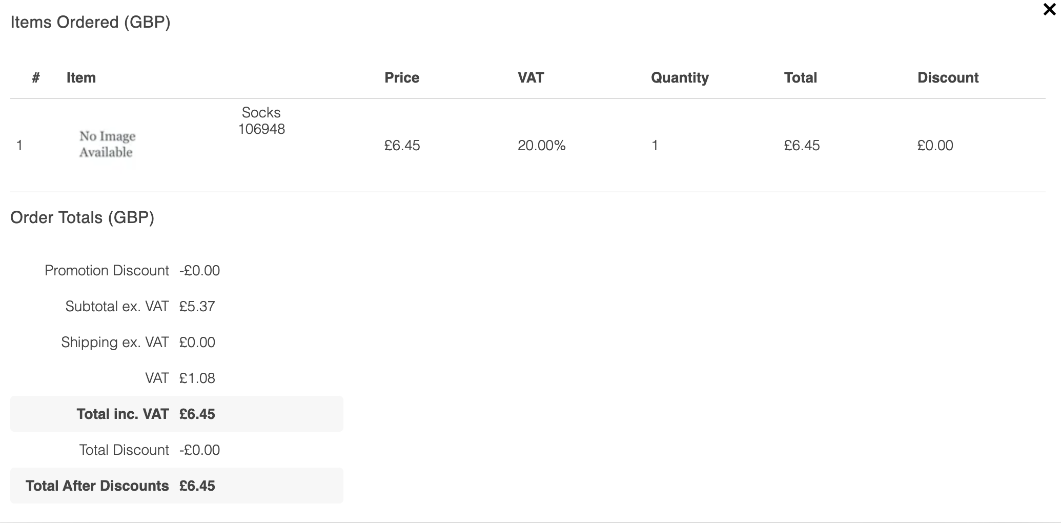The image size is (1061, 523).
Task: Click the Order Totals (GBP) heading
Action: pyautogui.click(x=82, y=217)
